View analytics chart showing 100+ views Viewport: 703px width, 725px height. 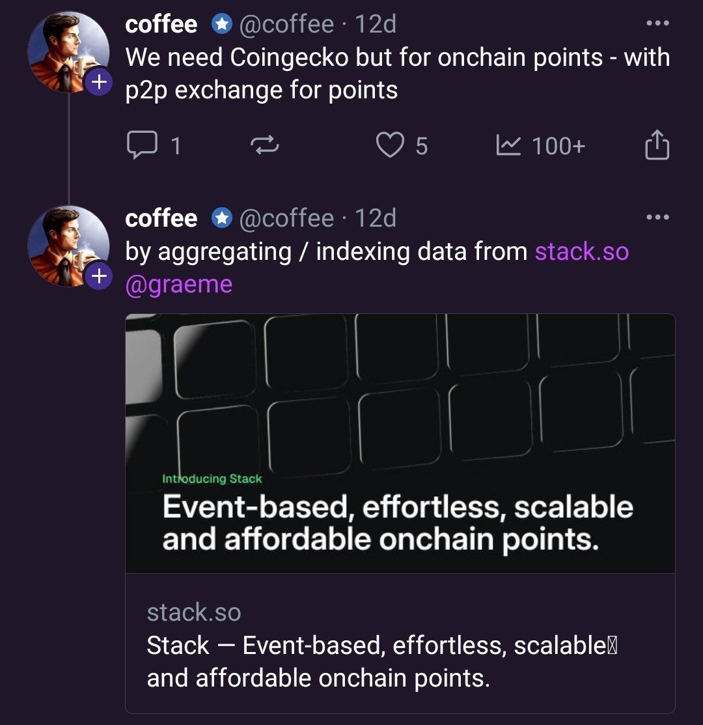pos(508,145)
